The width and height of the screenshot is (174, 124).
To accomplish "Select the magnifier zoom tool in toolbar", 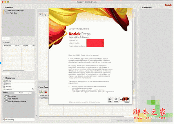I will pyautogui.click(x=45, y=14).
